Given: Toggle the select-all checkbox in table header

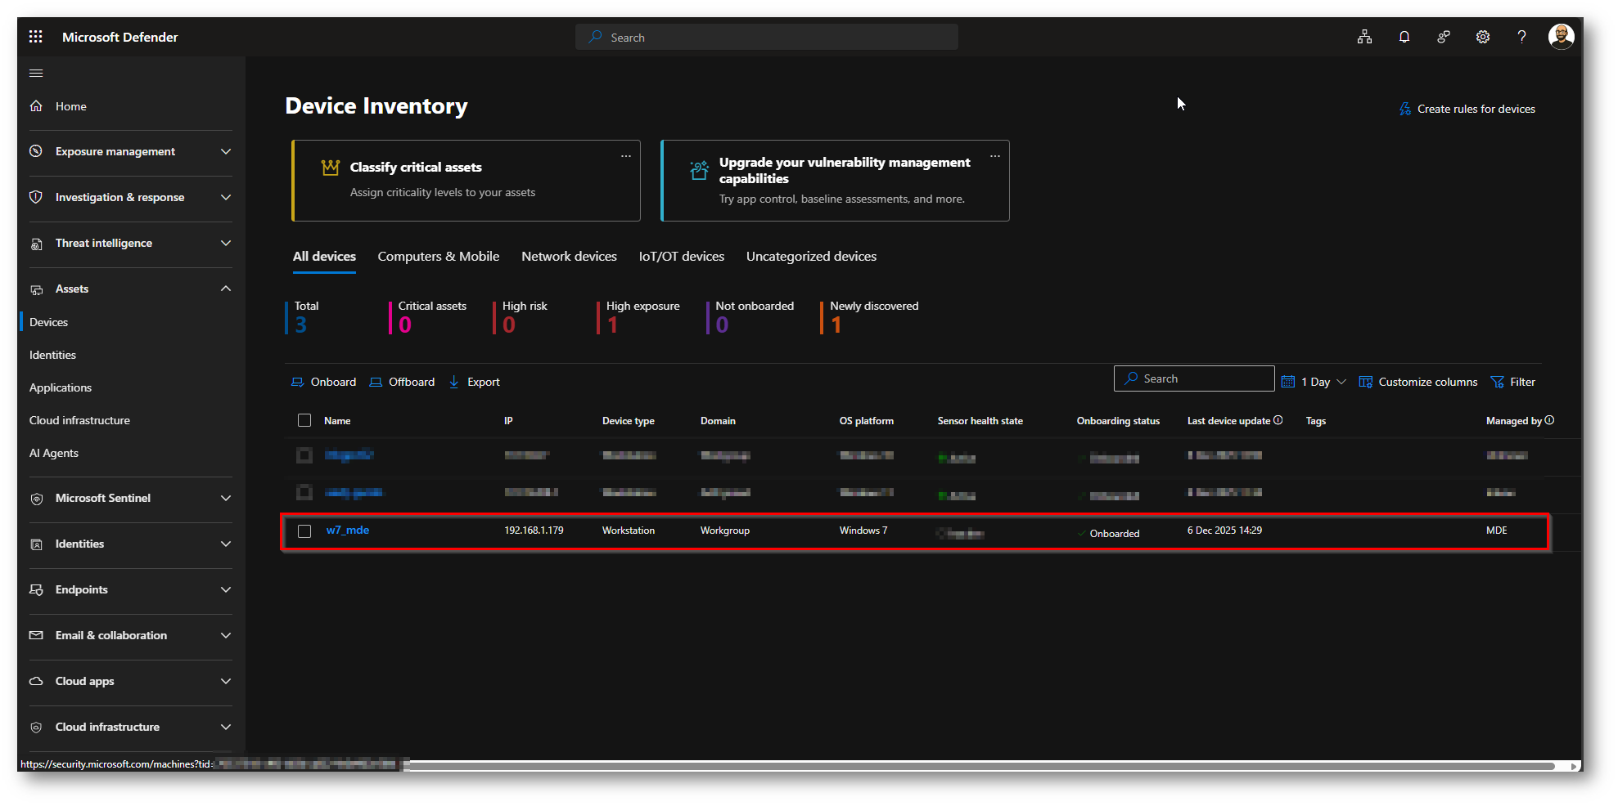Looking at the screenshot, I should (x=304, y=420).
